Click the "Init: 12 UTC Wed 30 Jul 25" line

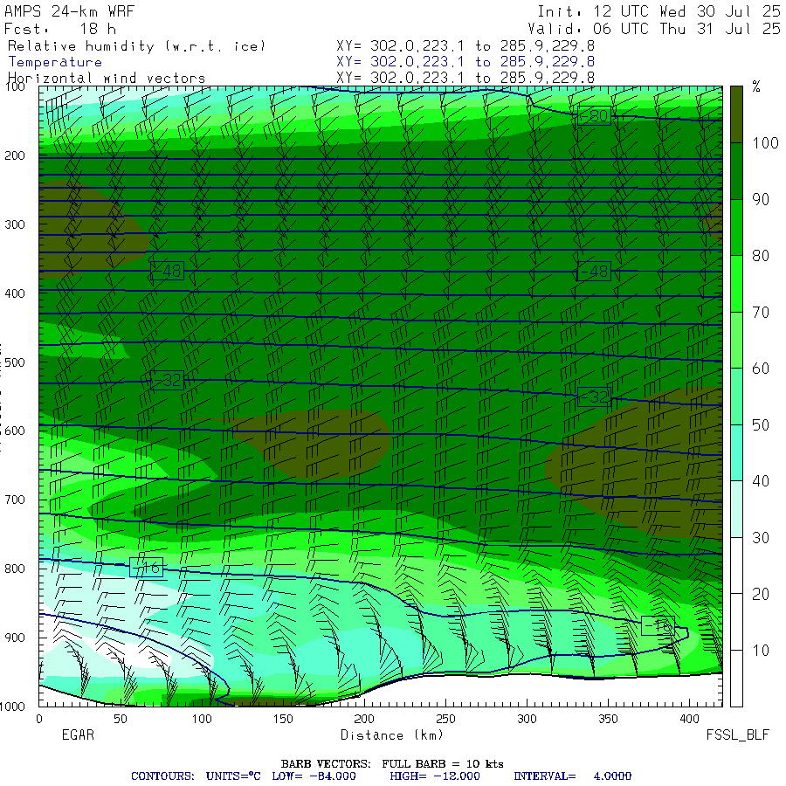(658, 11)
